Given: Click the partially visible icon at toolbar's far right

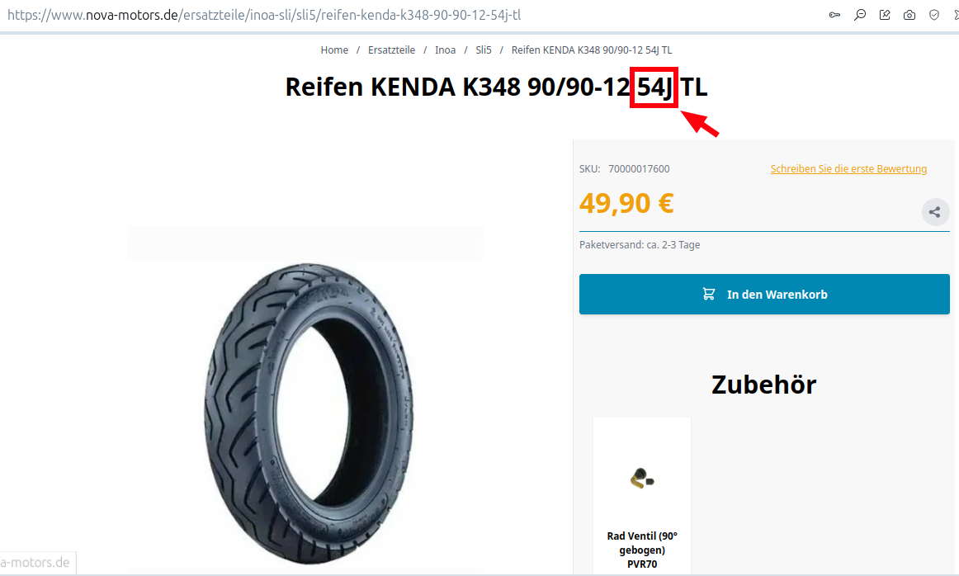Looking at the screenshot, I should pos(956,15).
